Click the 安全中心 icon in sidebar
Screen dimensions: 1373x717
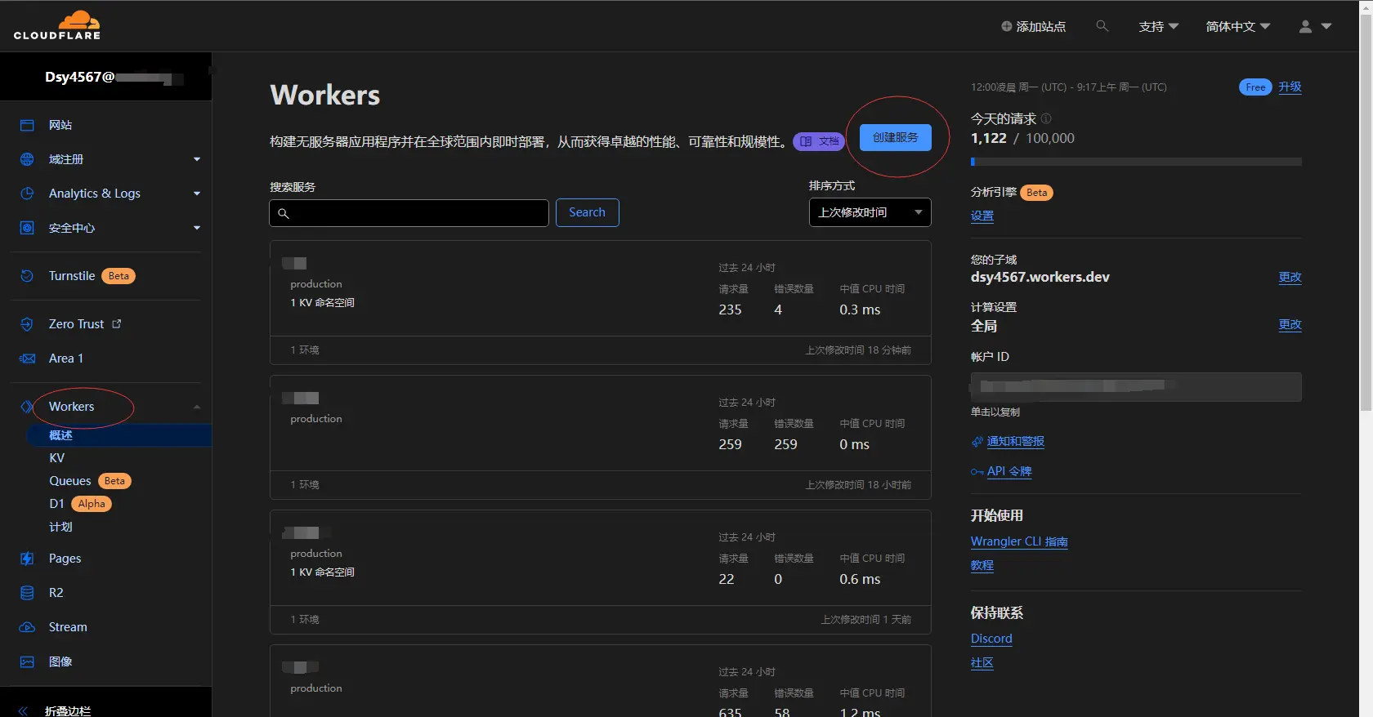(x=27, y=228)
